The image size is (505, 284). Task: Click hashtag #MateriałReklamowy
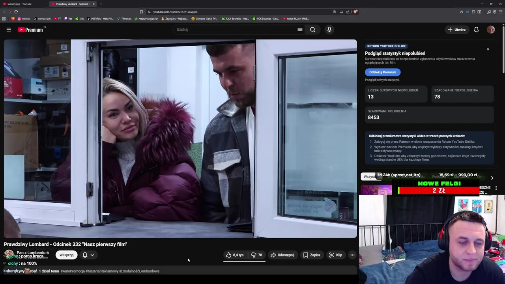pyautogui.click(x=102, y=271)
